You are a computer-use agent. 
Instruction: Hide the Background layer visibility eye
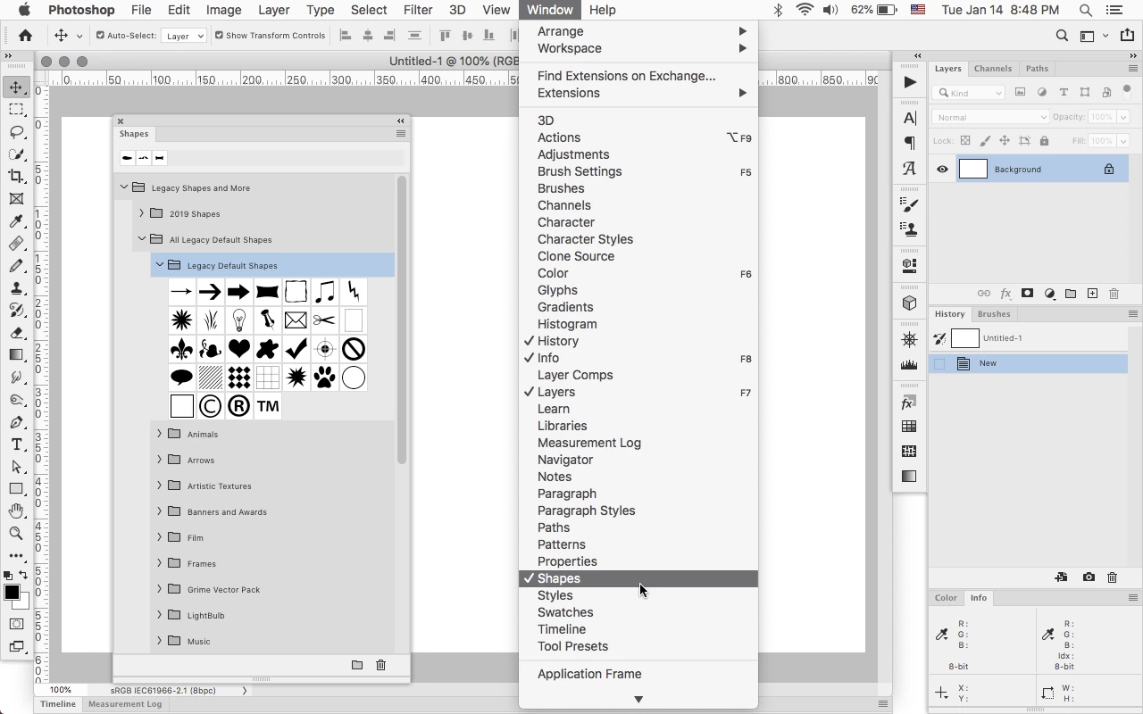coord(942,170)
